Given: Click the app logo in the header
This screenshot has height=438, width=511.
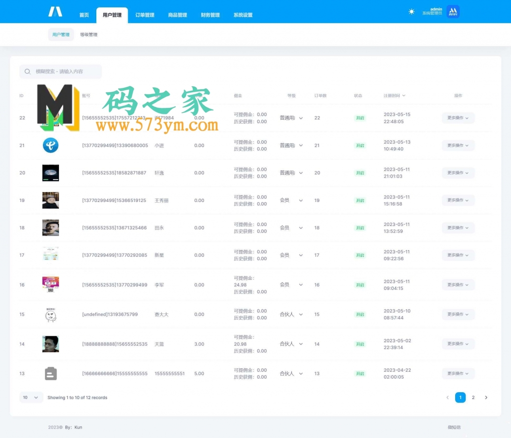Looking at the screenshot, I should click(x=55, y=12).
